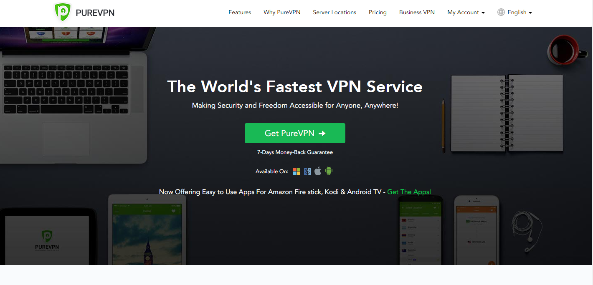Click the globe language icon
This screenshot has height=285, width=593.
[501, 12]
